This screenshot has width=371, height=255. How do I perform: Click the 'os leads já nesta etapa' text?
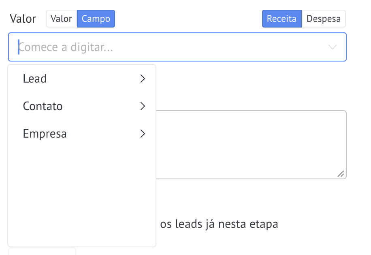click(219, 224)
